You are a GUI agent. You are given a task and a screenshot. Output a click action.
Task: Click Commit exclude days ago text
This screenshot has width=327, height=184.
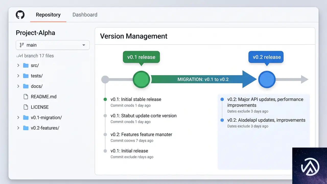[x=132, y=157]
